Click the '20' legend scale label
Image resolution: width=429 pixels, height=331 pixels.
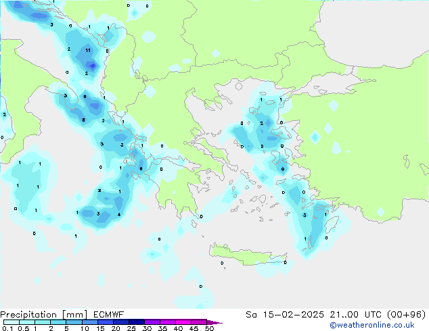pos(116,328)
